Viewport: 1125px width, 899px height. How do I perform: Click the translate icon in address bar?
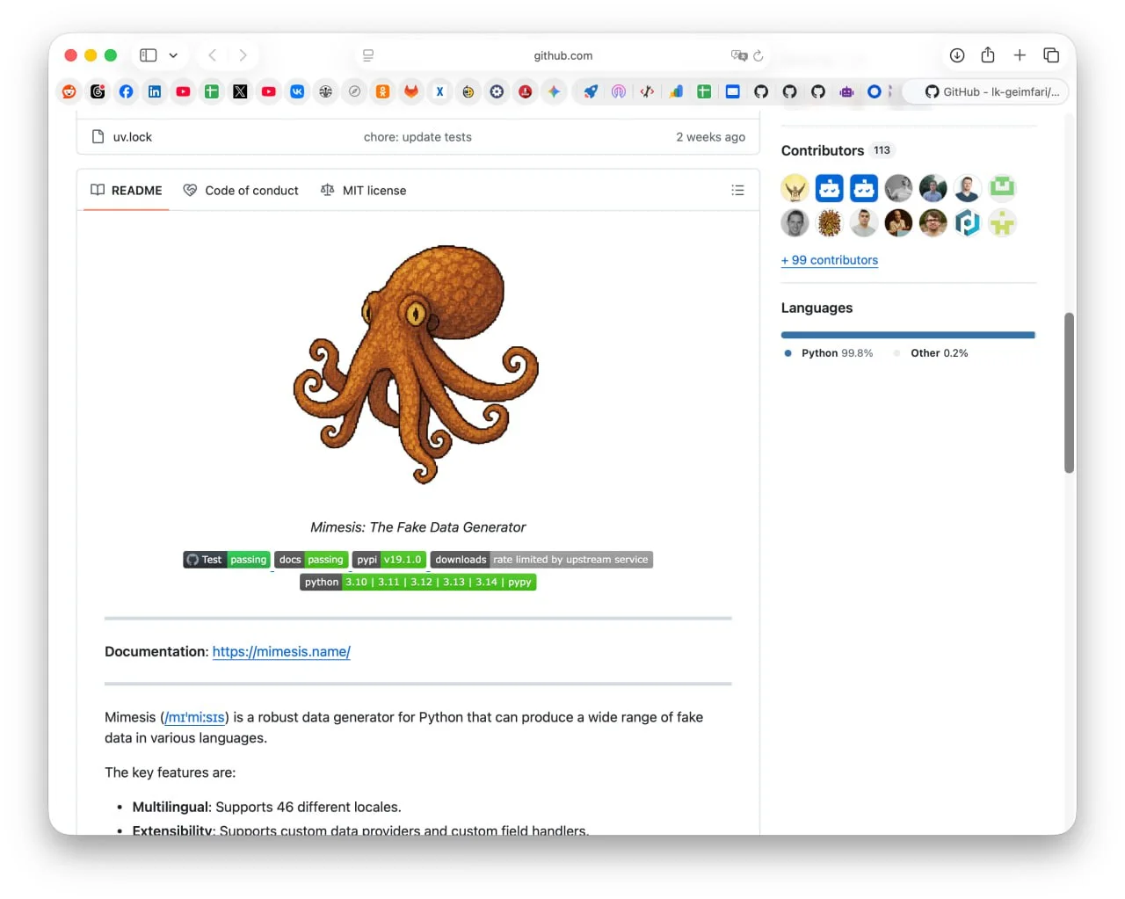738,55
